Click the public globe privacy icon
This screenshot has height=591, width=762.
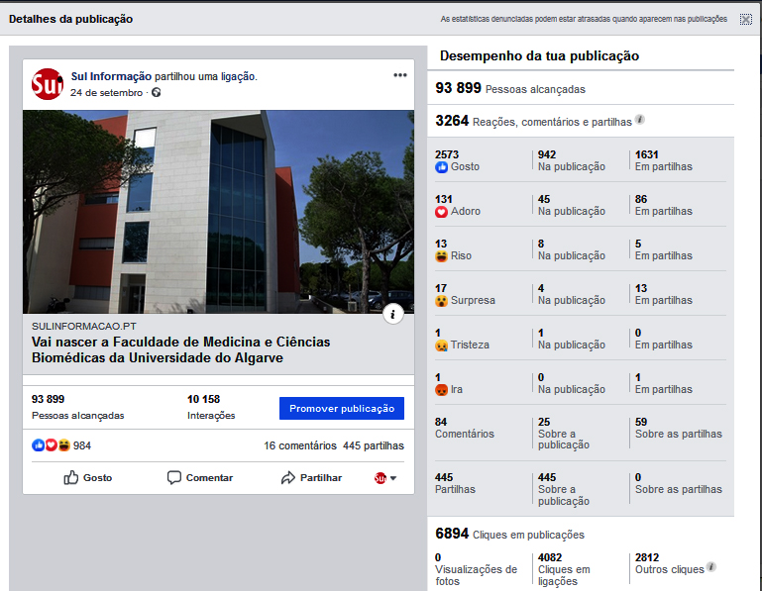[156, 92]
